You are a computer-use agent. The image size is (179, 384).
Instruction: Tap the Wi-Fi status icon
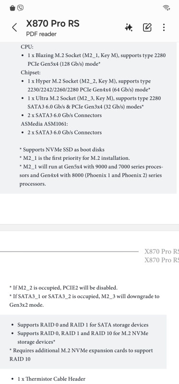[x=166, y=8]
